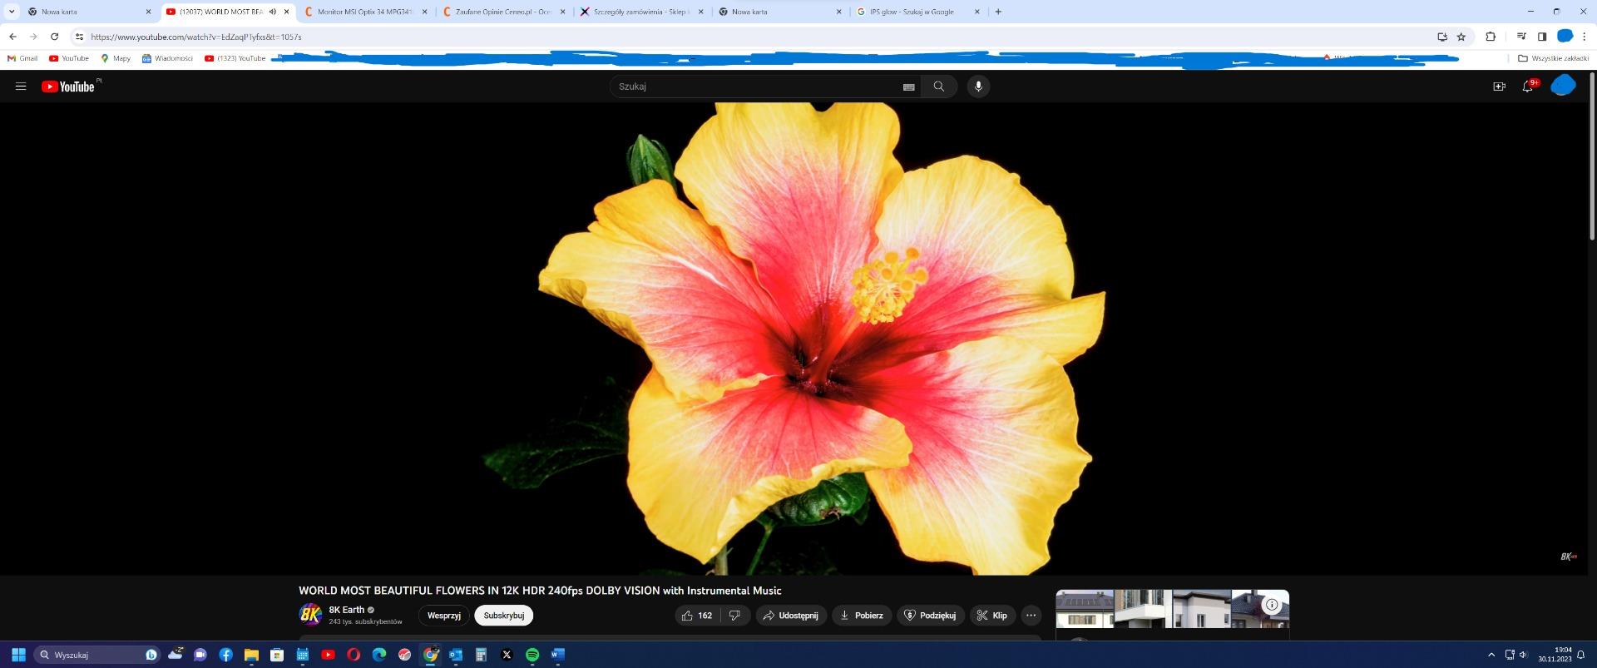Dislike the video with thumbs down
The height and width of the screenshot is (668, 1597).
pos(734,616)
